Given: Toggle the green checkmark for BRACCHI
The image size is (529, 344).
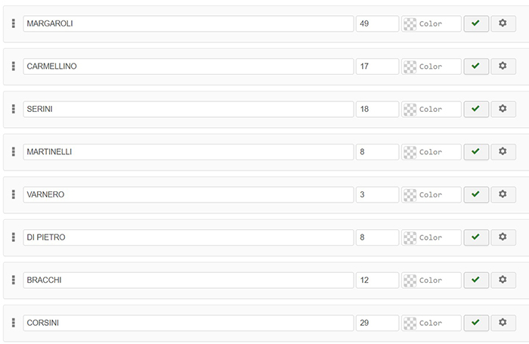Looking at the screenshot, I should [x=475, y=280].
